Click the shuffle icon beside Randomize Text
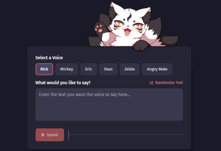This screenshot has width=221, height=151. click(x=151, y=83)
